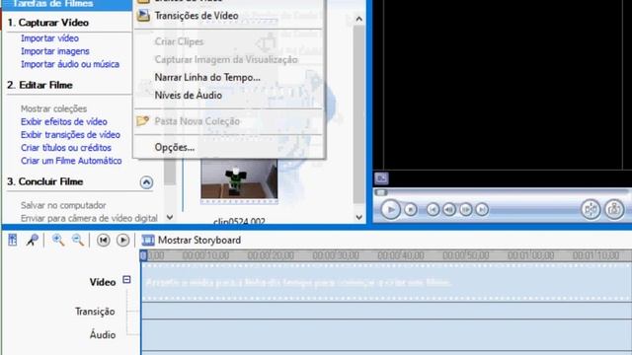Click the Narrate timeline microphone icon
The image size is (632, 355).
pyautogui.click(x=33, y=240)
